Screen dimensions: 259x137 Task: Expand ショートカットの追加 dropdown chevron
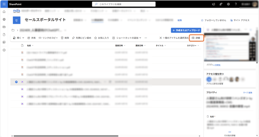click(140, 38)
